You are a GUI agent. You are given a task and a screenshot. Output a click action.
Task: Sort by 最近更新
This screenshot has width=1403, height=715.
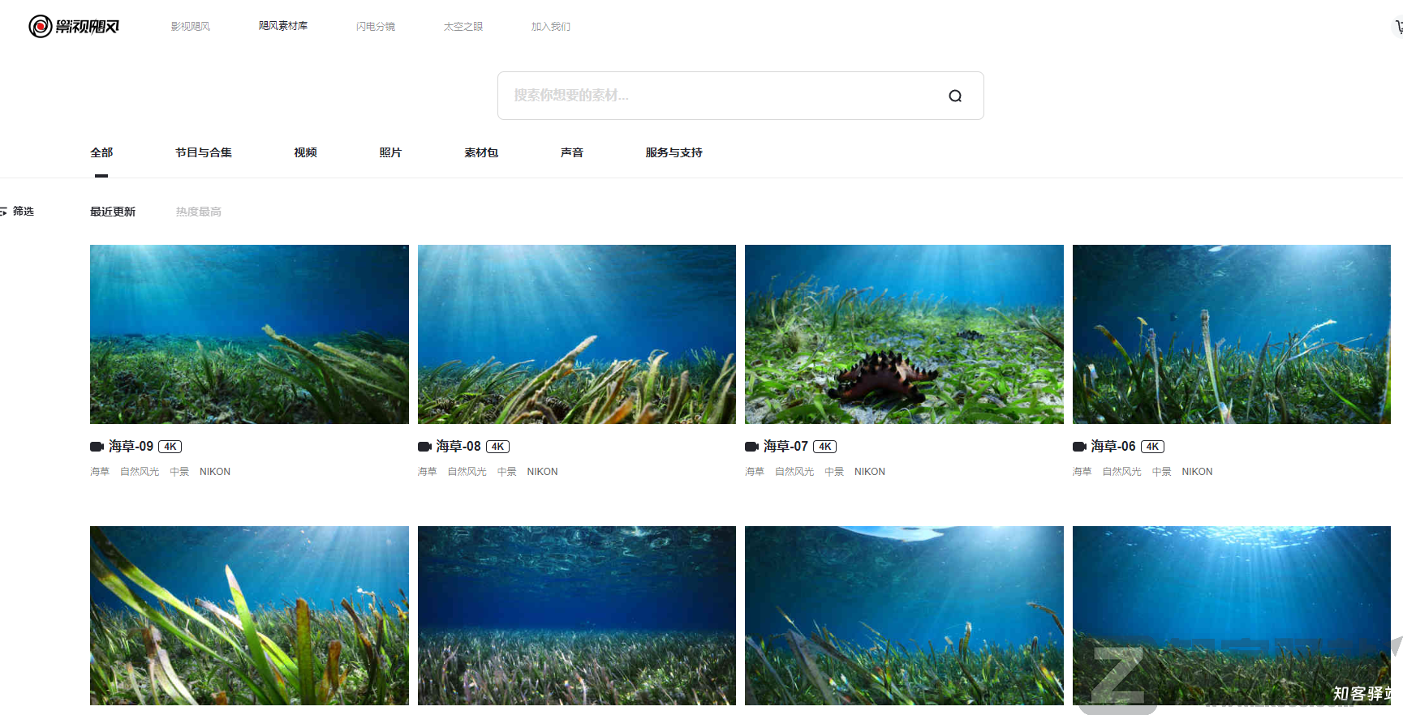tap(113, 212)
